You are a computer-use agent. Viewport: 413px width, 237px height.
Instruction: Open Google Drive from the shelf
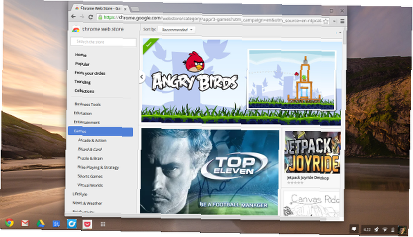coord(40,223)
